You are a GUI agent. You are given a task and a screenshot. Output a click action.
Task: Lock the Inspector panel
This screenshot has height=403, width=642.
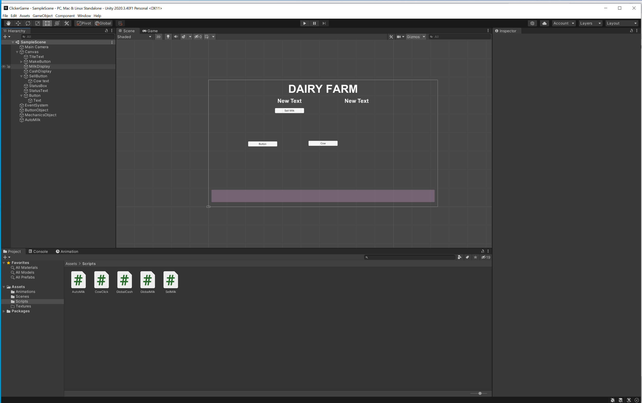tap(631, 31)
